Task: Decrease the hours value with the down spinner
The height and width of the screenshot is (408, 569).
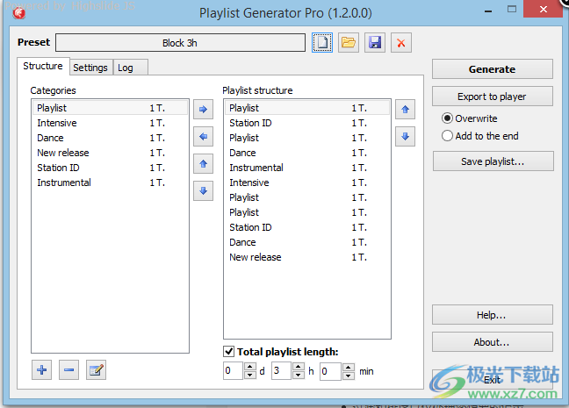Action: click(x=299, y=375)
